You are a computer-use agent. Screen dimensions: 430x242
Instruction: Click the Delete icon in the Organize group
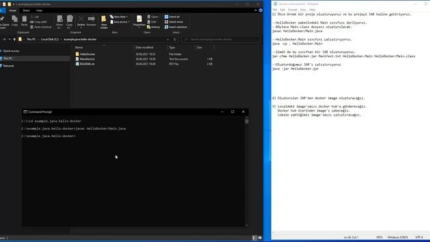pyautogui.click(x=81, y=22)
